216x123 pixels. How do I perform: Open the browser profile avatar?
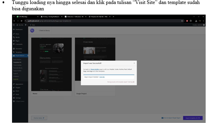click(200, 21)
